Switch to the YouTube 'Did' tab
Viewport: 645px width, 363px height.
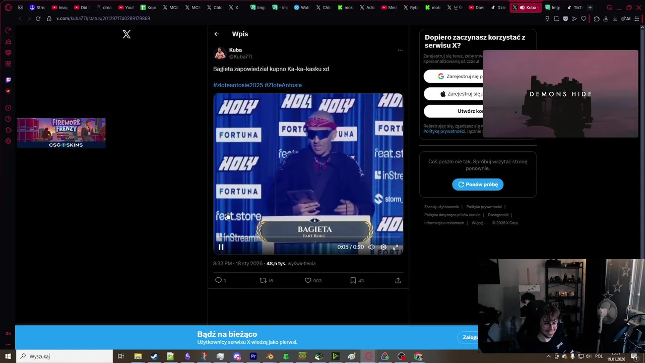click(x=81, y=8)
